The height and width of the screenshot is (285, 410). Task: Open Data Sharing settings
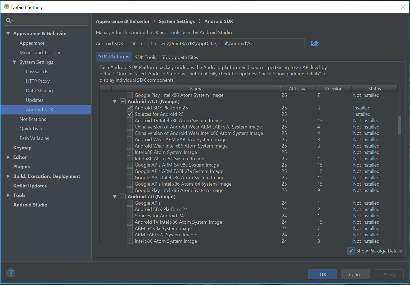coord(39,91)
